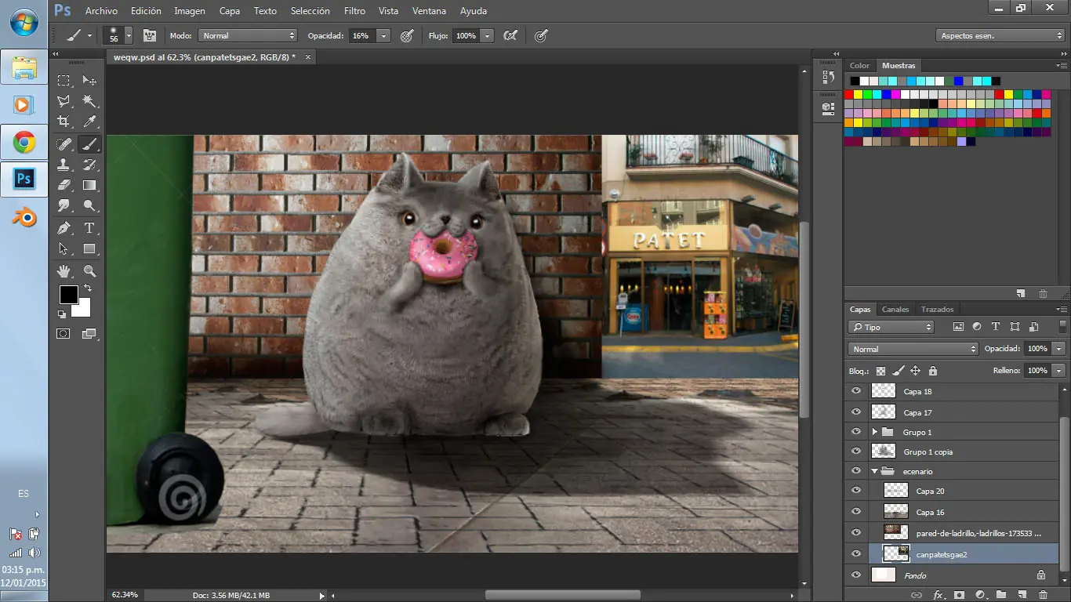Create a new adjustment layer
This screenshot has width=1071, height=602.
coord(980,596)
